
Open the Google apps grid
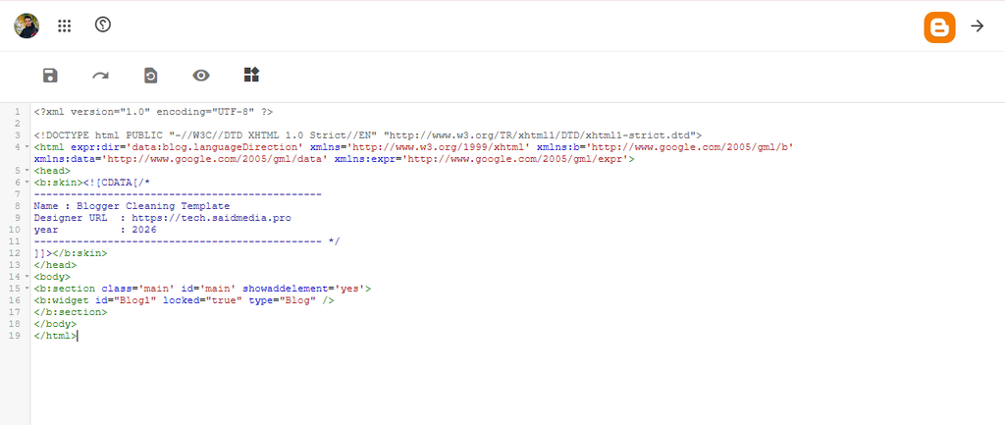pos(64,26)
